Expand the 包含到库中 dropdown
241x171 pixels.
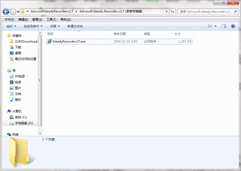tap(33, 26)
